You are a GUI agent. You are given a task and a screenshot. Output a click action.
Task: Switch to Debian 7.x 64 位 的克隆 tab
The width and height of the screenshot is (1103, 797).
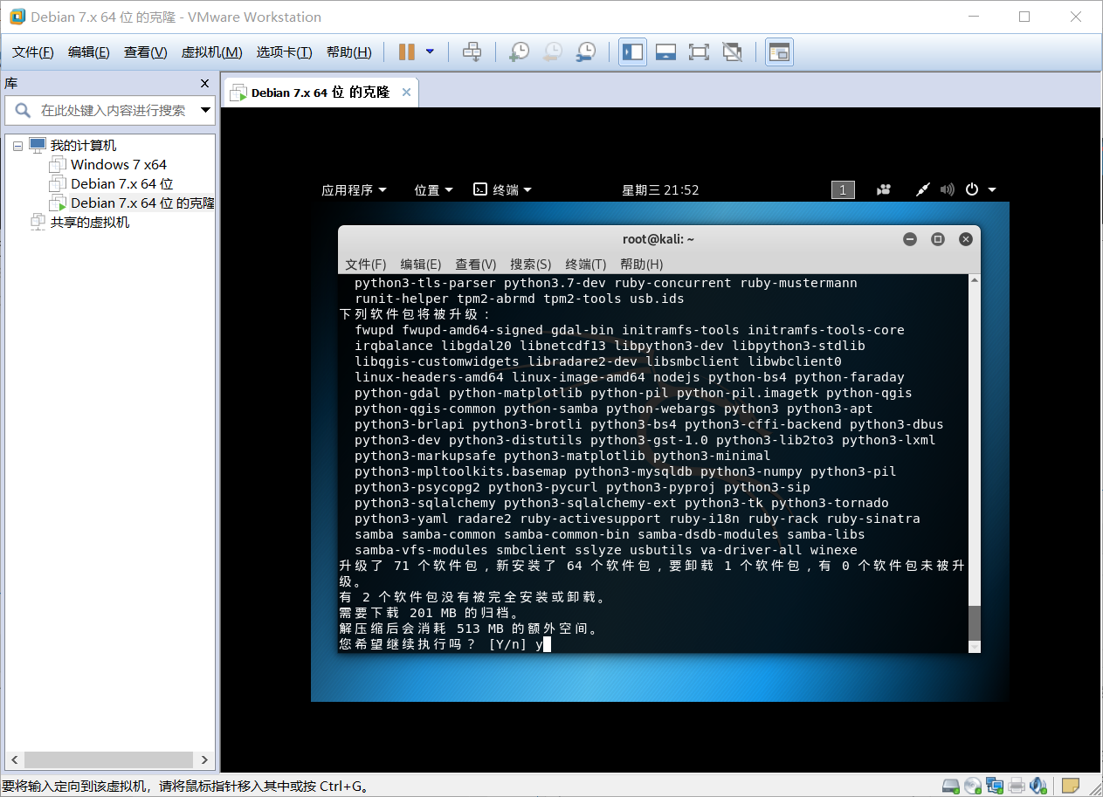pos(321,93)
